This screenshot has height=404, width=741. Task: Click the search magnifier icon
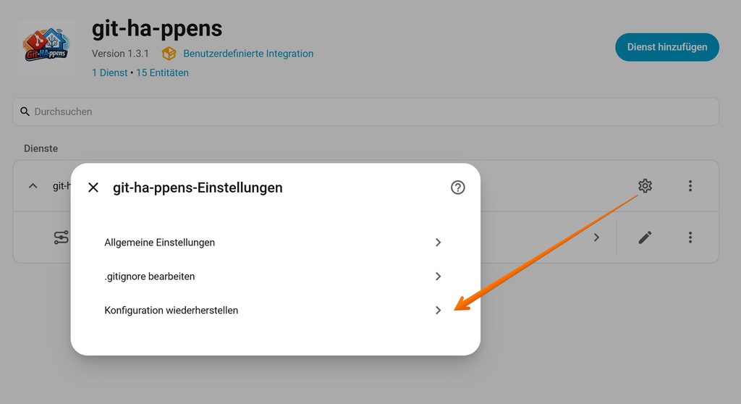coord(25,111)
